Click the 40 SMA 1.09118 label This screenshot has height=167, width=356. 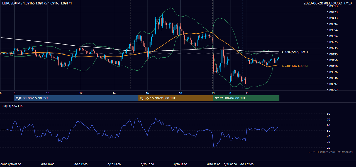(295, 66)
